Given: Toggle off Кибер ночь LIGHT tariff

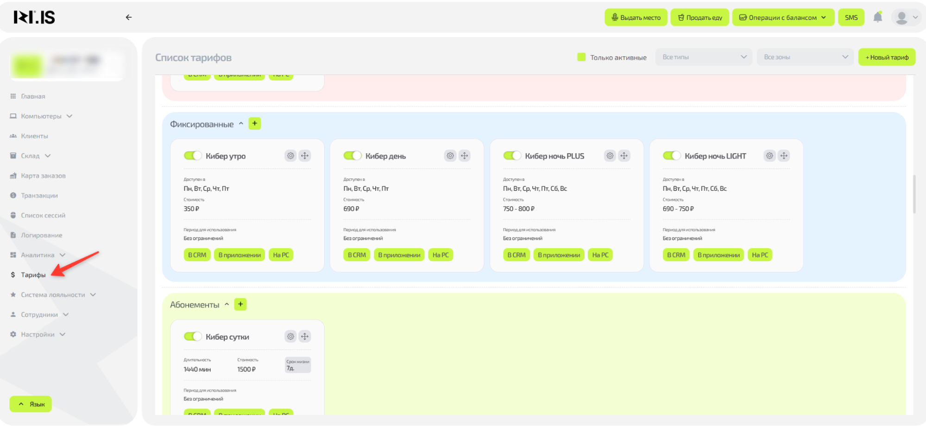Looking at the screenshot, I should coord(672,156).
